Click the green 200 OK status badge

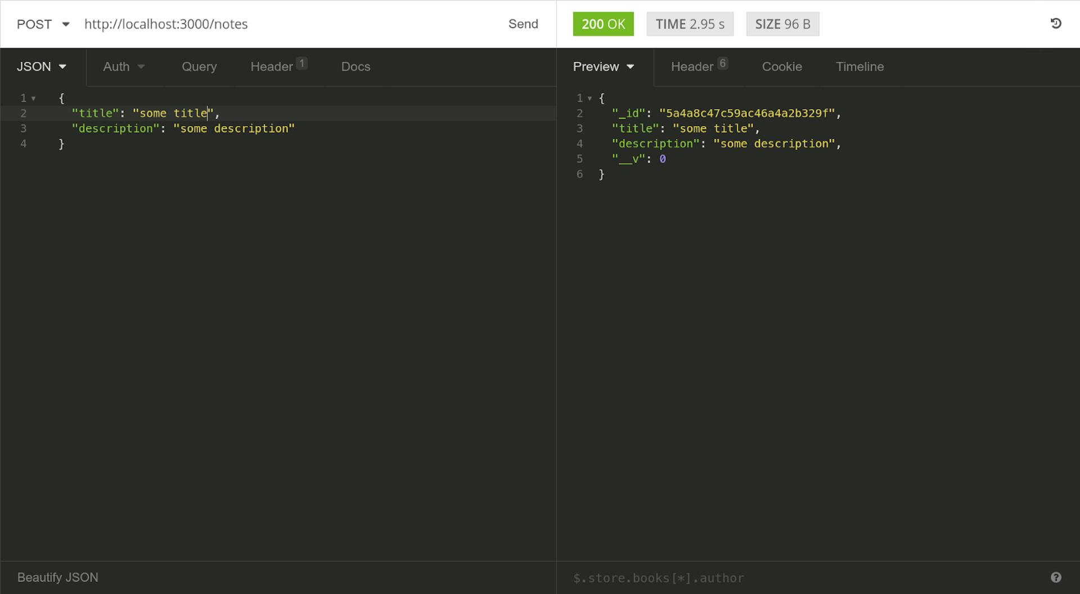[603, 24]
